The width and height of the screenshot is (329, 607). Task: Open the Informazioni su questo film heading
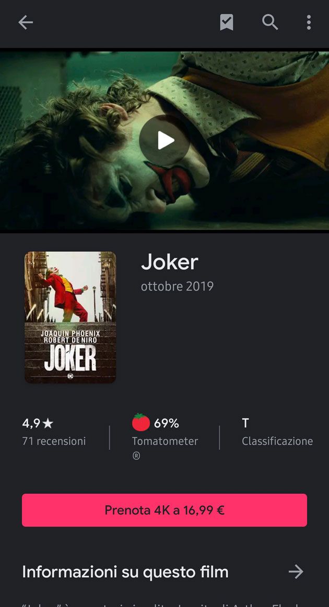click(x=125, y=572)
